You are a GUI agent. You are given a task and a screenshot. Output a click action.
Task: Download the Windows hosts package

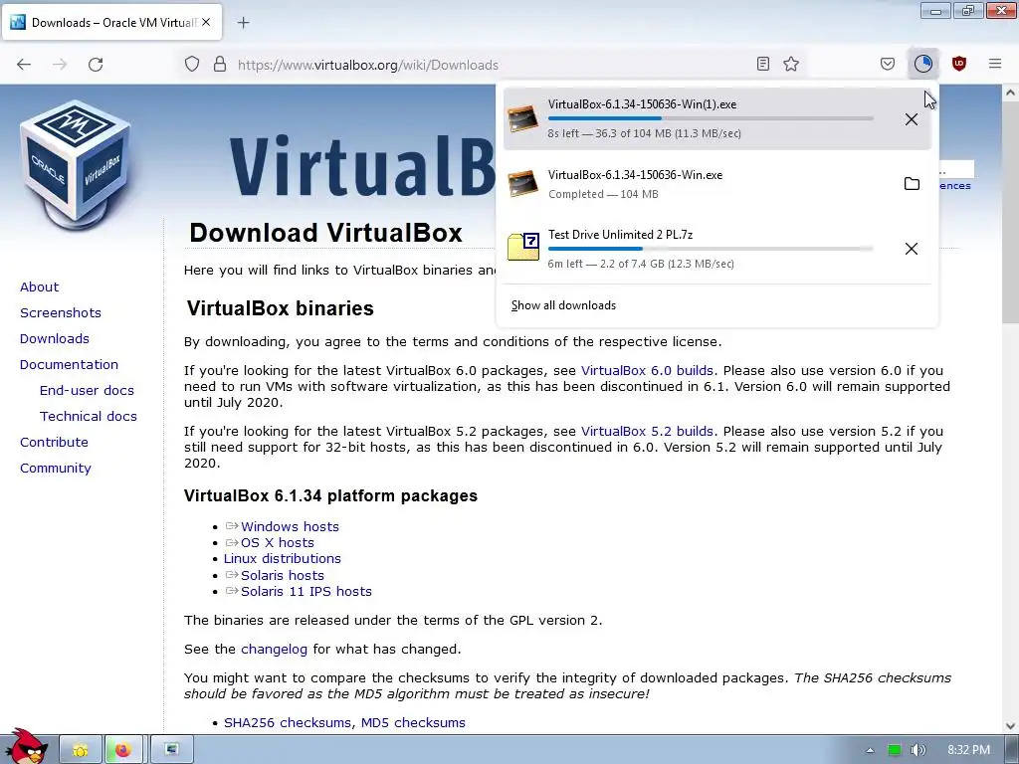290,526
